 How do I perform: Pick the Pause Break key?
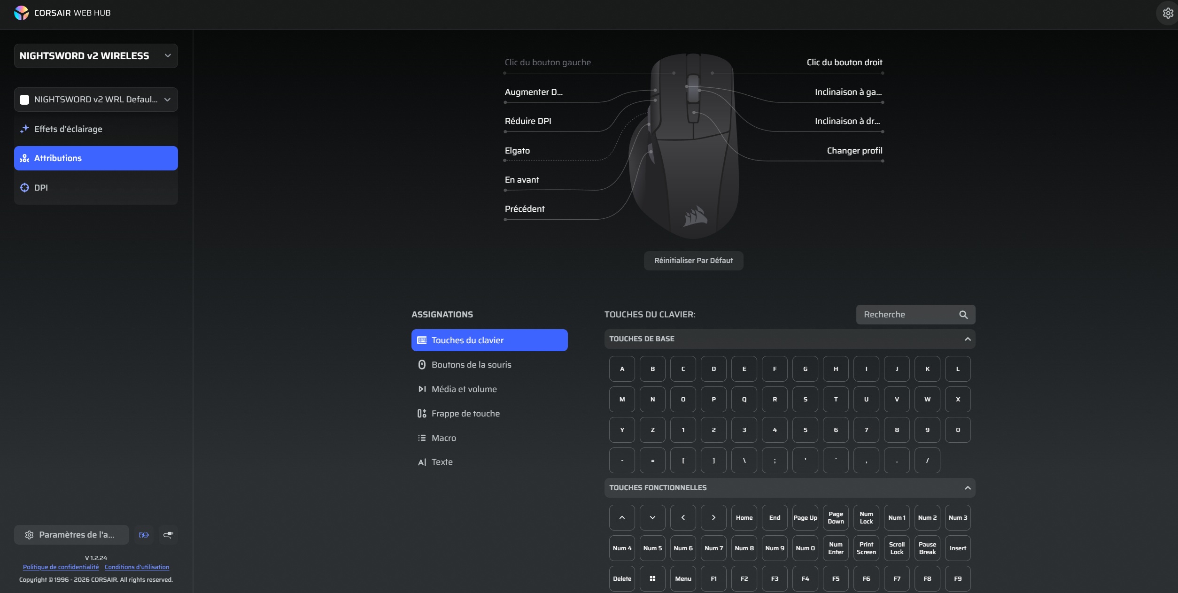click(927, 548)
